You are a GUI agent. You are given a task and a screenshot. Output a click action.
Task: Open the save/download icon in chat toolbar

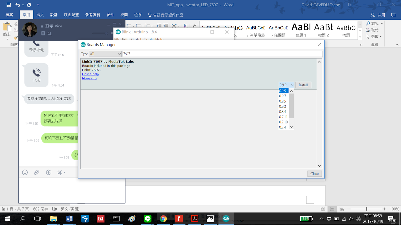coord(49,172)
